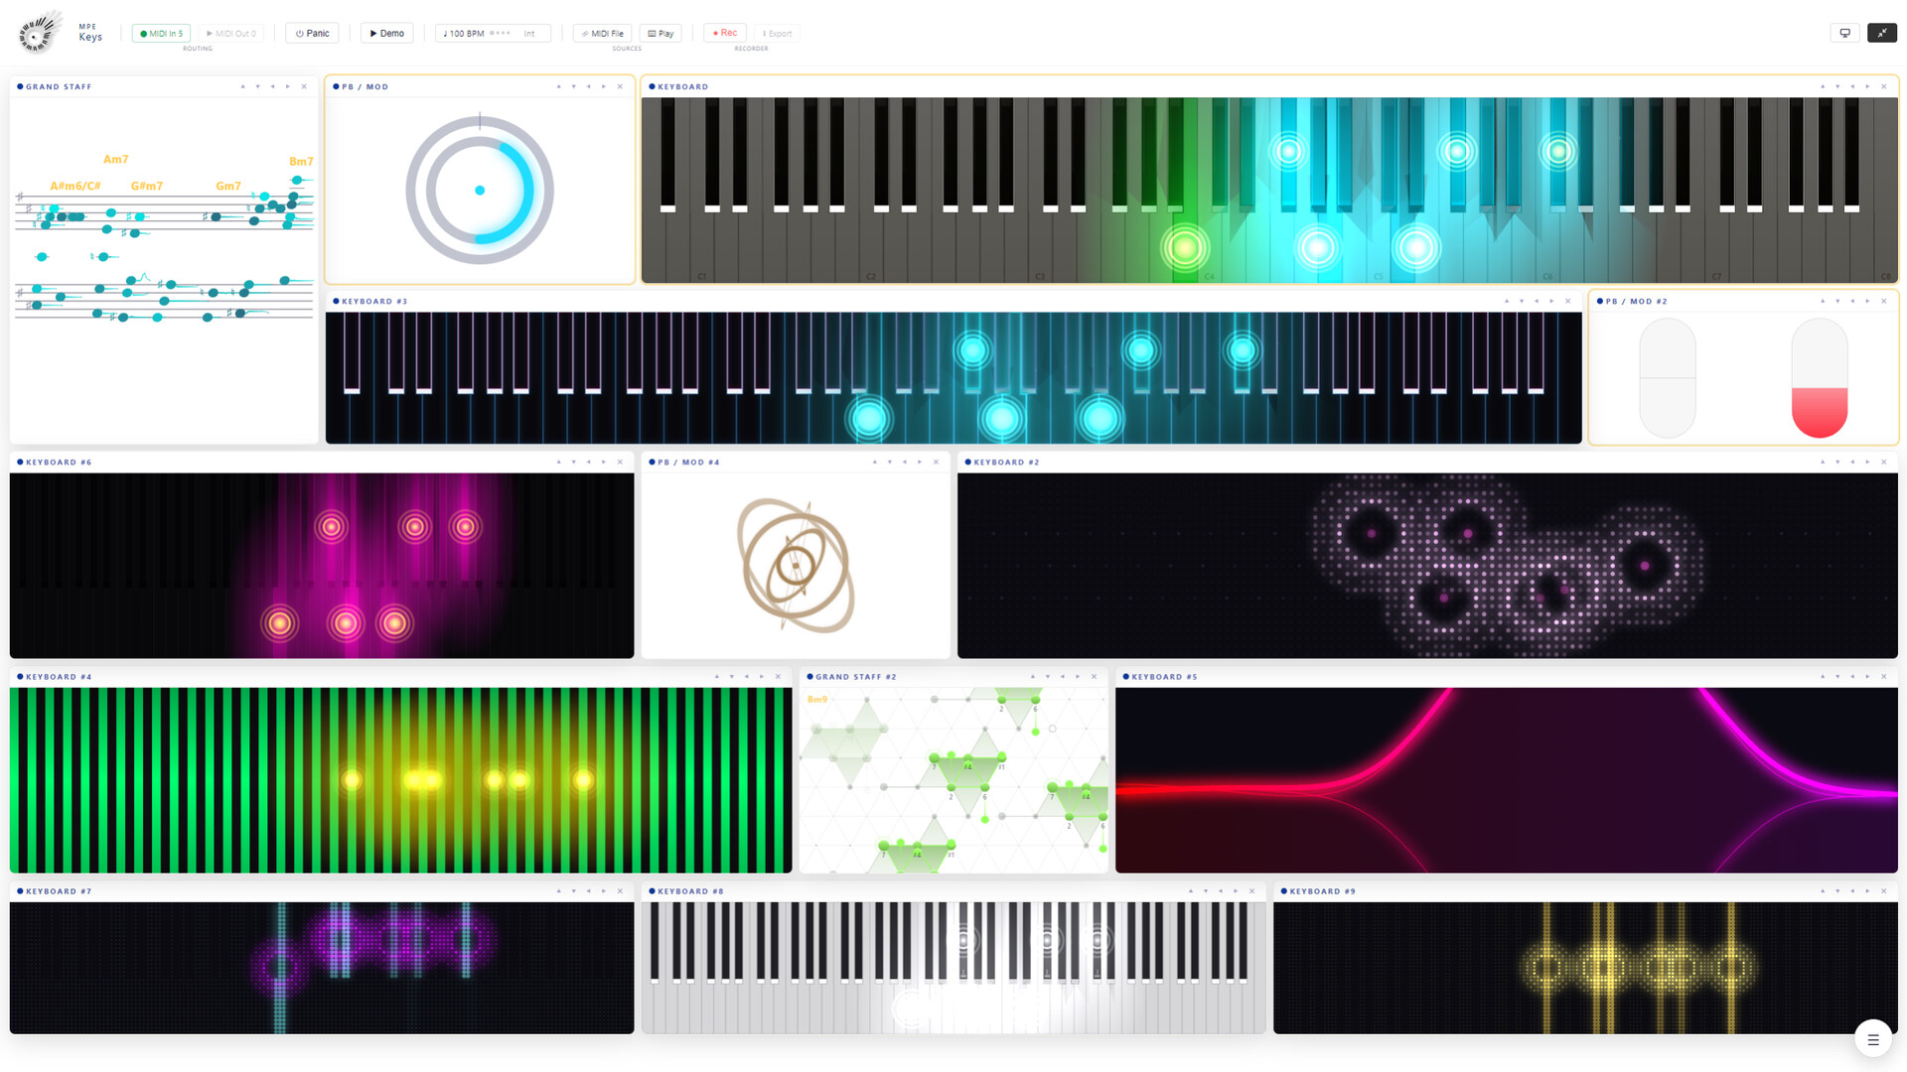Click the PB / MOD #2 modulation slider
The height and width of the screenshot is (1072, 1907).
point(1819,377)
